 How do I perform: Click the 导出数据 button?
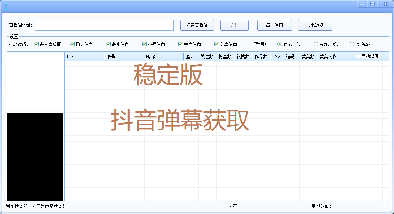pyautogui.click(x=315, y=25)
